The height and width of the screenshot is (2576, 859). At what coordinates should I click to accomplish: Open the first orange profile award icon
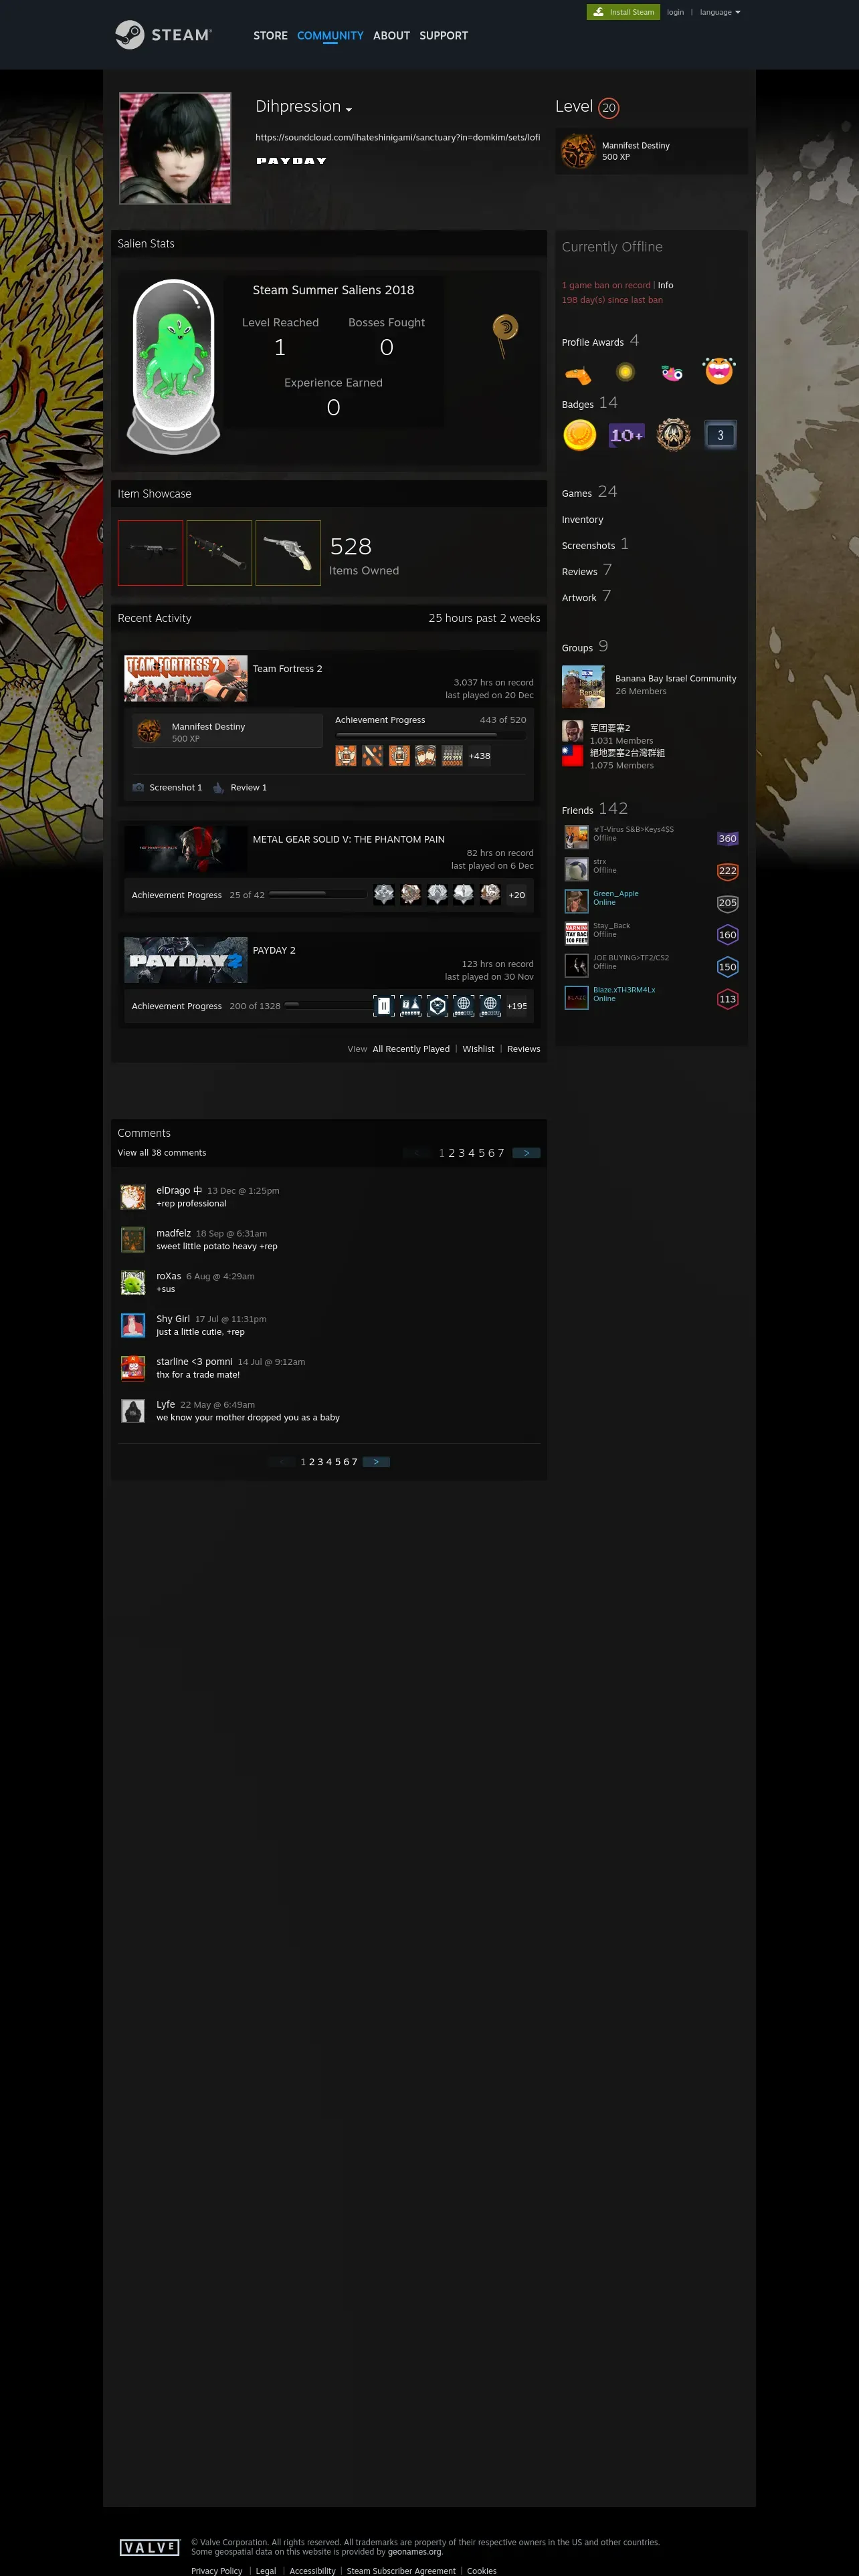(578, 374)
